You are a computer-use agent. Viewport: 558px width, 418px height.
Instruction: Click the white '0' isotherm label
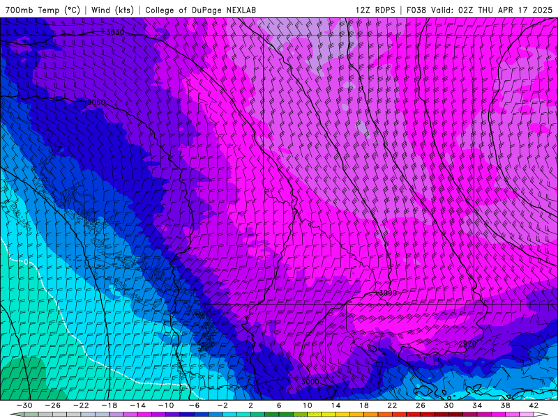[26, 262]
